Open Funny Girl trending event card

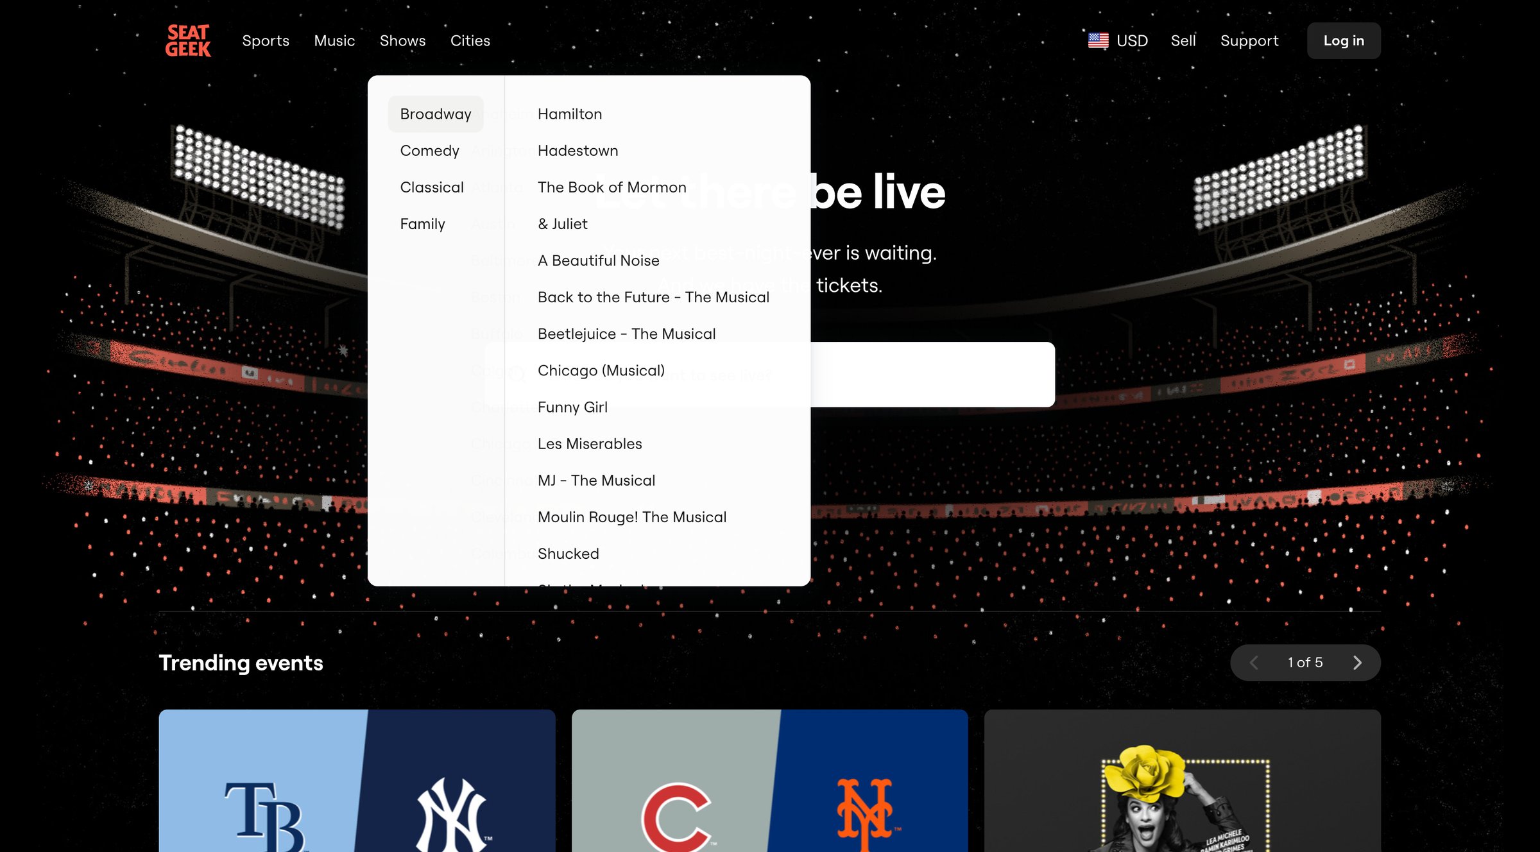[x=1182, y=781]
